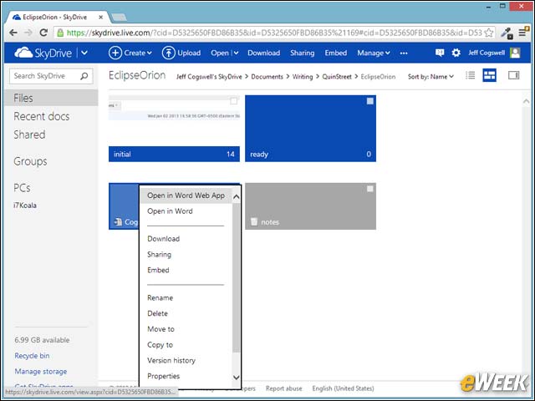Image resolution: width=535 pixels, height=401 pixels.
Task: Open the Sort by Name dropdown
Action: (431, 77)
